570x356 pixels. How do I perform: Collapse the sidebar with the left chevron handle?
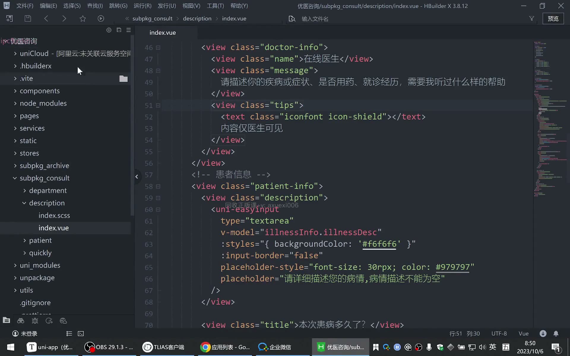click(137, 177)
